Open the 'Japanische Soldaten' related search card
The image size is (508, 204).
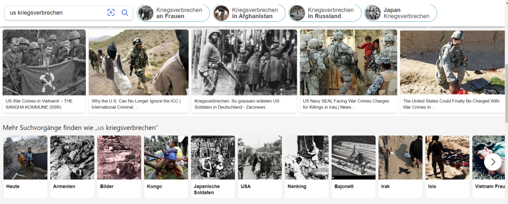[x=213, y=167]
